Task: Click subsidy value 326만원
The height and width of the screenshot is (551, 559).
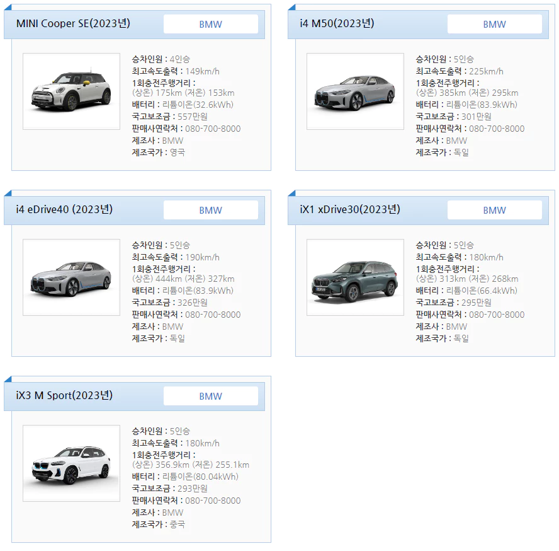Action: [193, 303]
